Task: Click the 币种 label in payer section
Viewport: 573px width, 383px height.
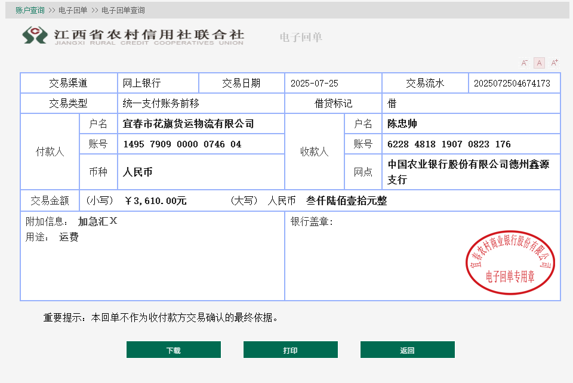Action: click(98, 172)
